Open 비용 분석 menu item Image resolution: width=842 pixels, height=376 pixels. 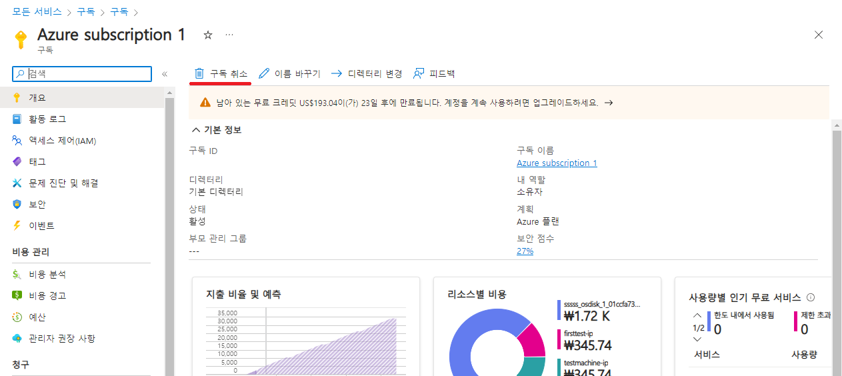pyautogui.click(x=82, y=275)
